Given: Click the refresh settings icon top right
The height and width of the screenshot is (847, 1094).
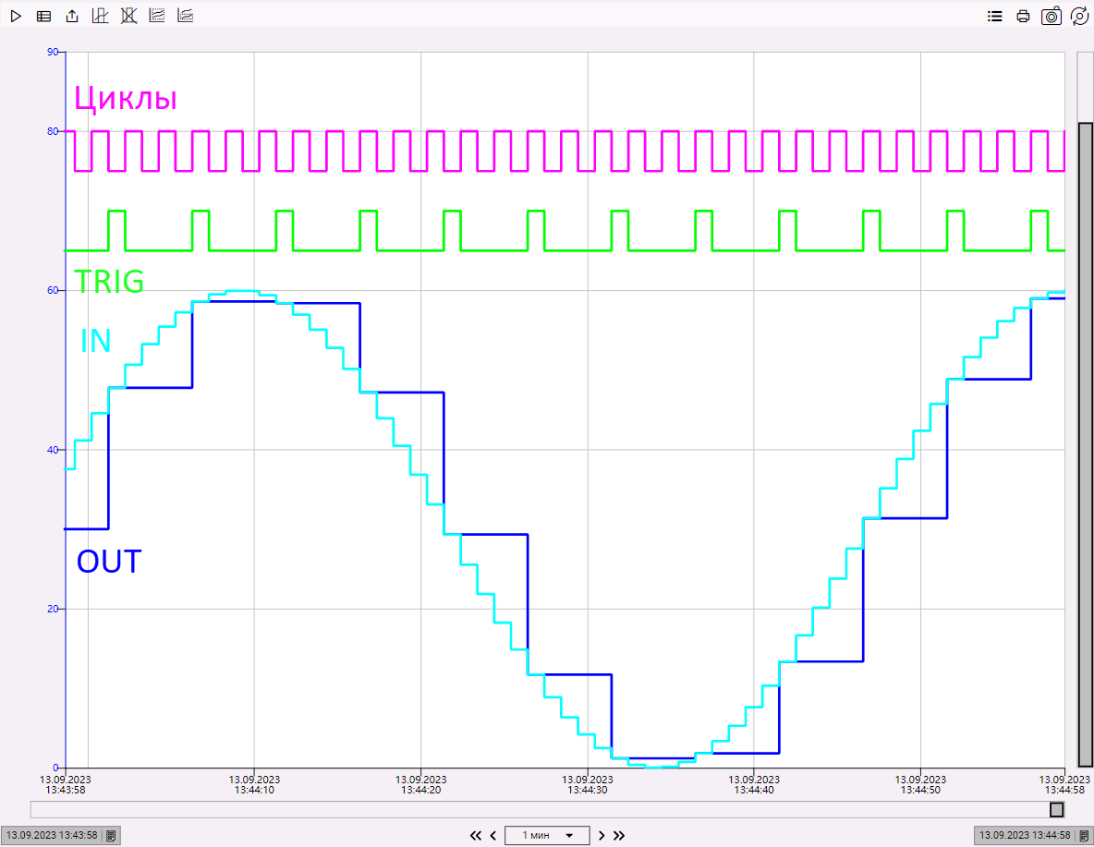Looking at the screenshot, I should point(1078,16).
